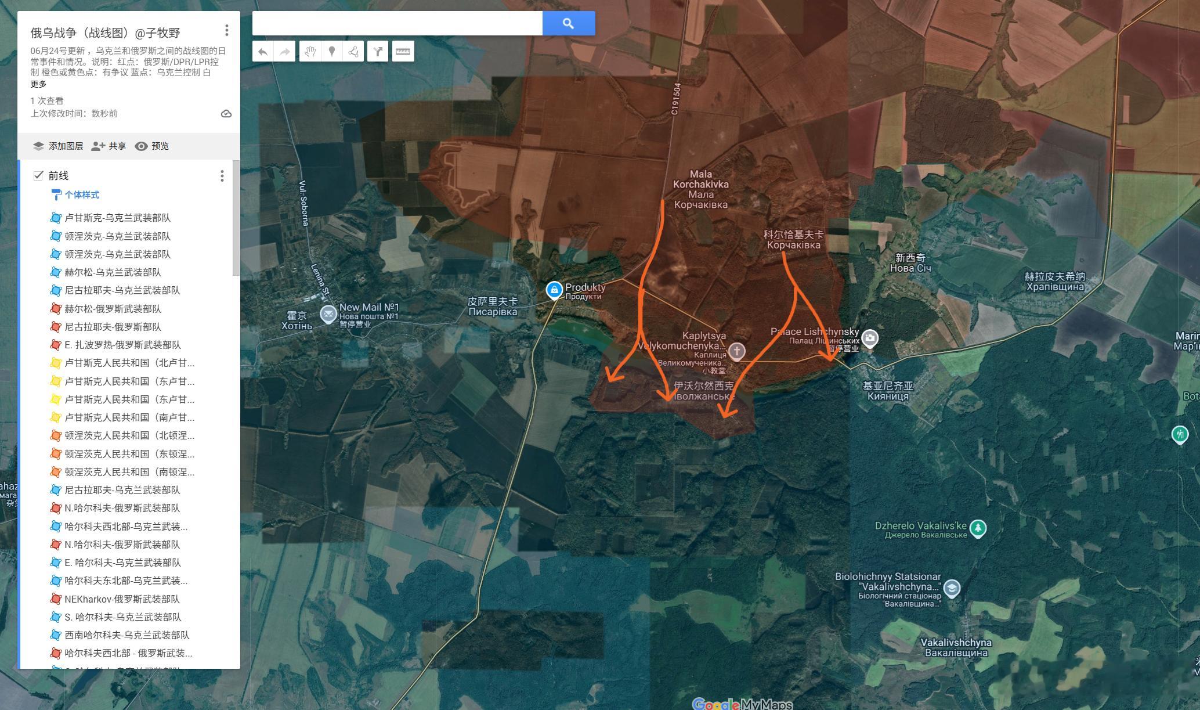Toggle the 前线 layer checkbox

[x=38, y=175]
